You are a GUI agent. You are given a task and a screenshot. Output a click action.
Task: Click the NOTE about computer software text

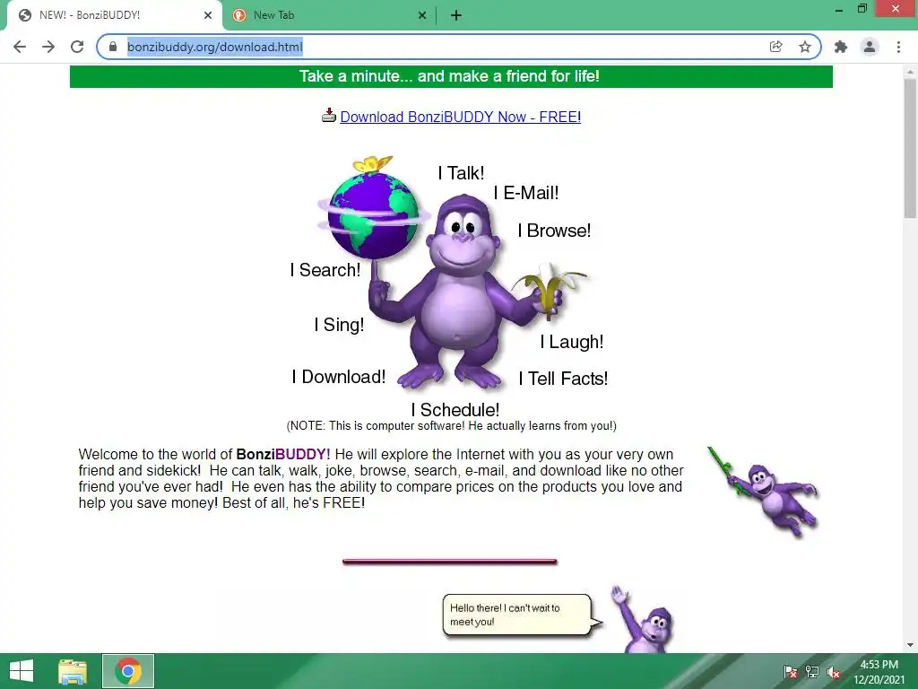[452, 426]
